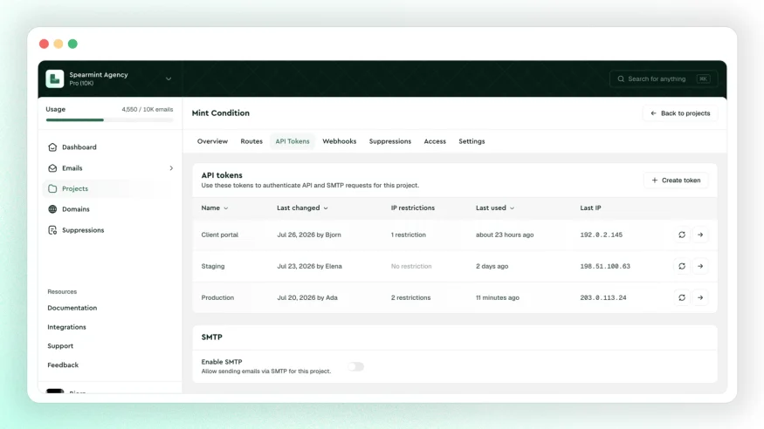764x429 pixels.
Task: Open Domains in the sidebar
Action: coord(111,209)
